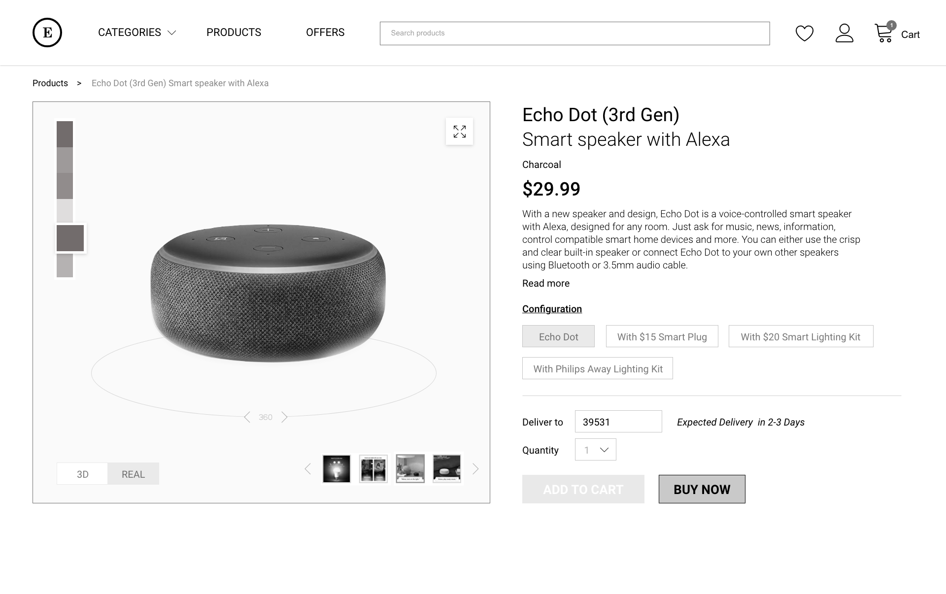Expand the Categories dropdown menu
The width and height of the screenshot is (946, 594).
click(136, 33)
